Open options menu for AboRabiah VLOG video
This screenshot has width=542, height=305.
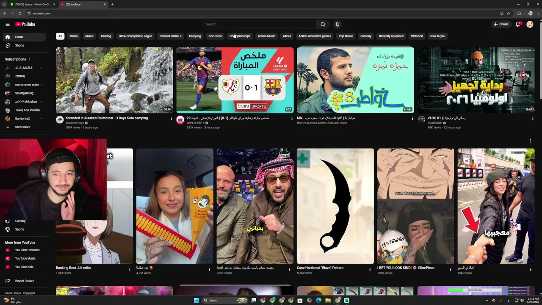(x=533, y=118)
